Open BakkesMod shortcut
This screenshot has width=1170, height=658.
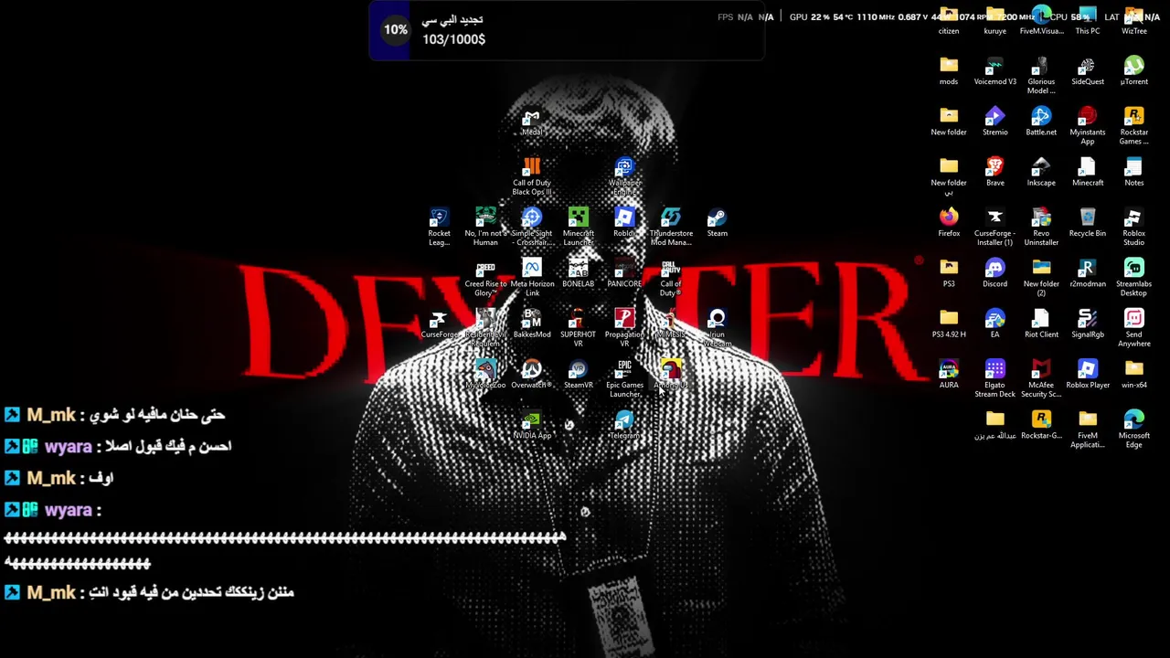pyautogui.click(x=532, y=324)
